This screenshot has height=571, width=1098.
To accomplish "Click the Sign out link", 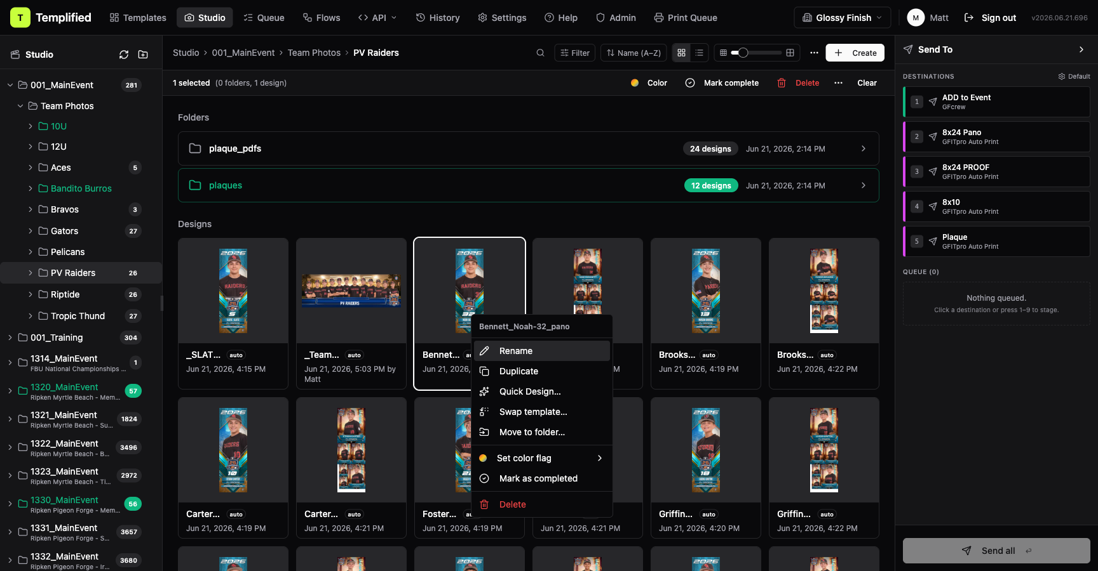I will point(990,18).
